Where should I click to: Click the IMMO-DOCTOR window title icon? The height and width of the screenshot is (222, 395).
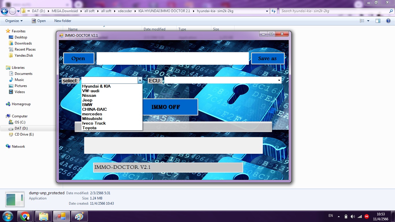click(61, 36)
